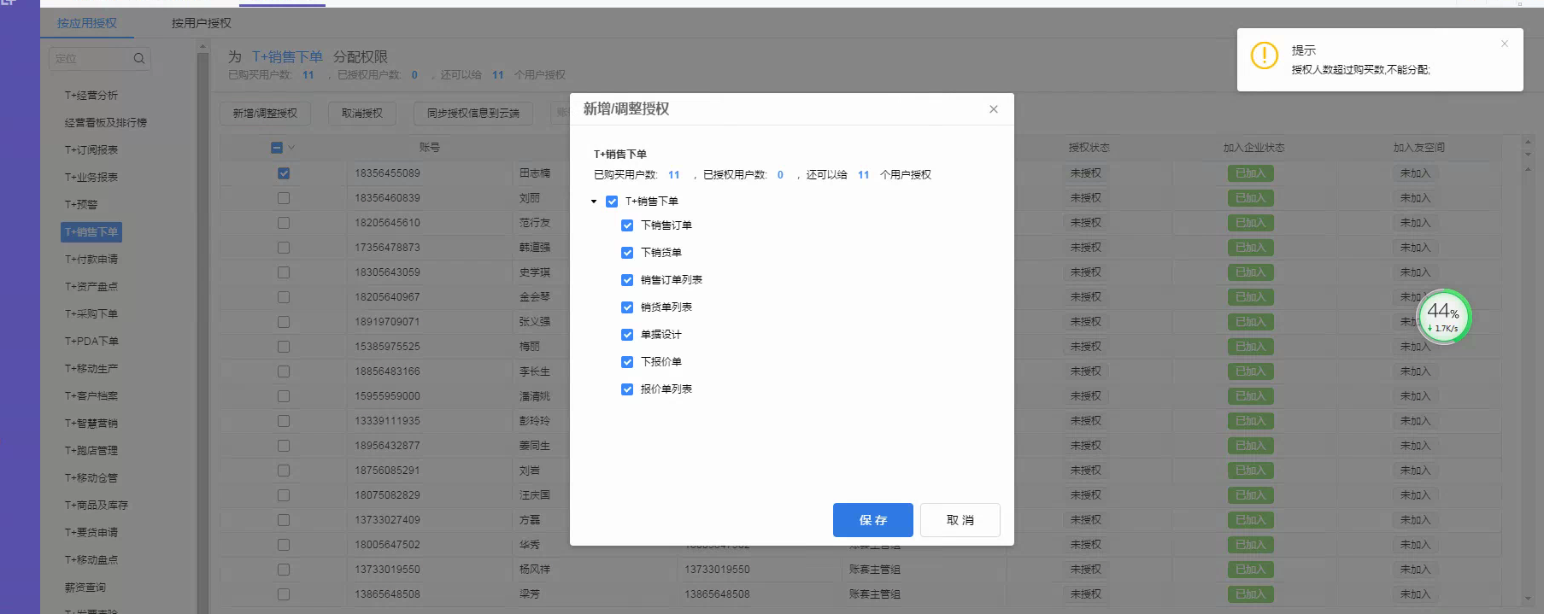Switch to 按应用授权 tab
This screenshot has height=614, width=1544.
(87, 23)
